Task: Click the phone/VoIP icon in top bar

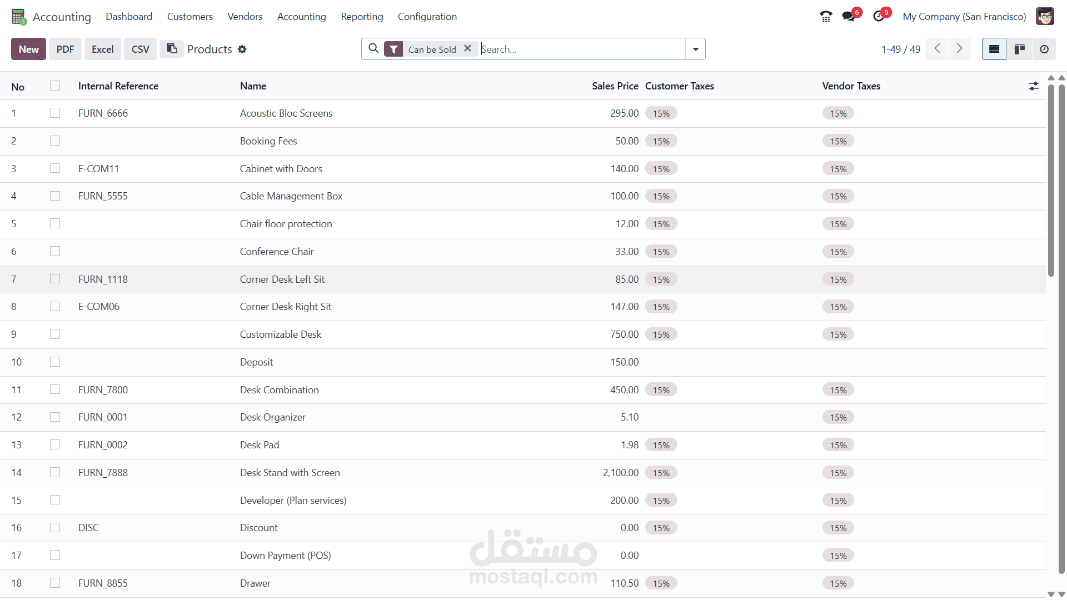Action: coord(826,17)
